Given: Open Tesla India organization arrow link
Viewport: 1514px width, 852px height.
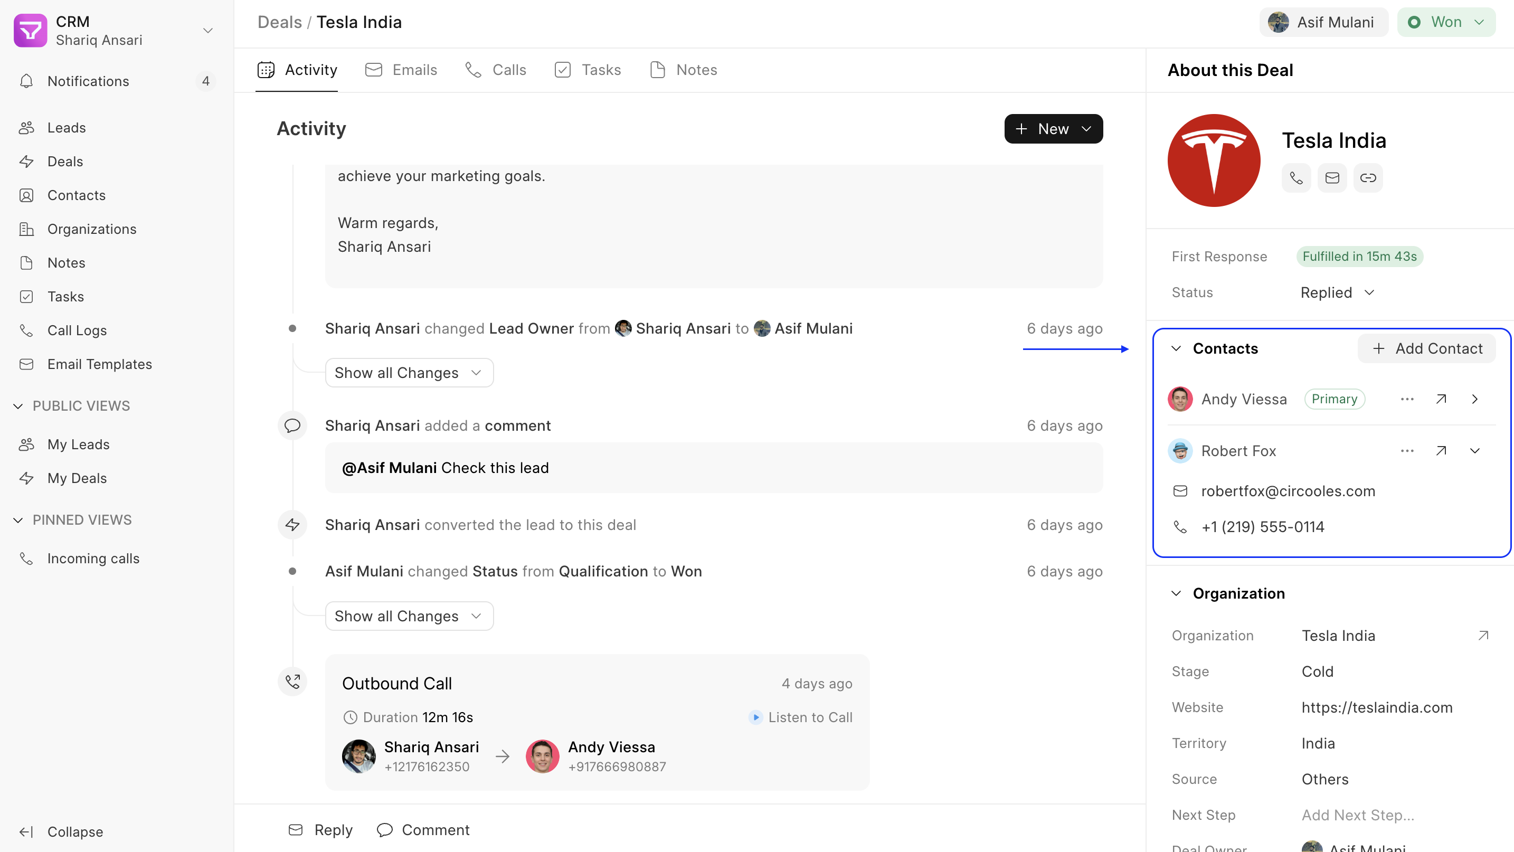Looking at the screenshot, I should point(1483,636).
